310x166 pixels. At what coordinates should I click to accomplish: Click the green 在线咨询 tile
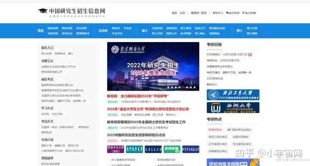[x=172, y=149]
